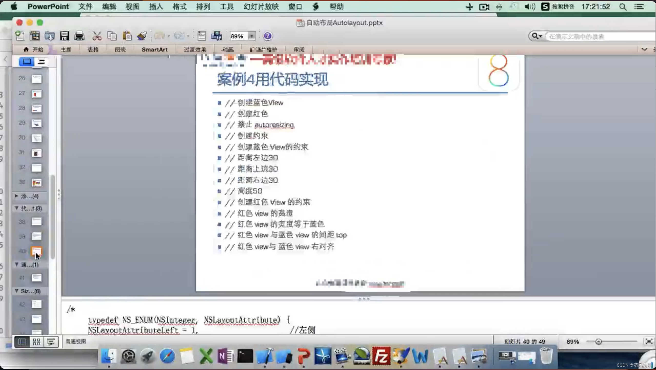Click the Print icon in toolbar
The image size is (656, 370).
(79, 36)
